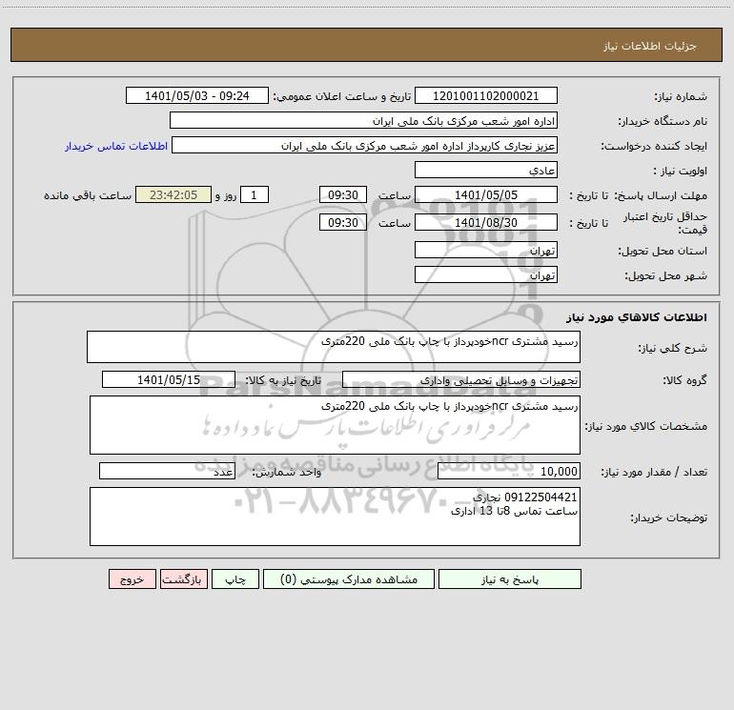This screenshot has height=710, width=734.
Task: Click the label ایجاد کننده درخواست
Action: click(x=655, y=146)
